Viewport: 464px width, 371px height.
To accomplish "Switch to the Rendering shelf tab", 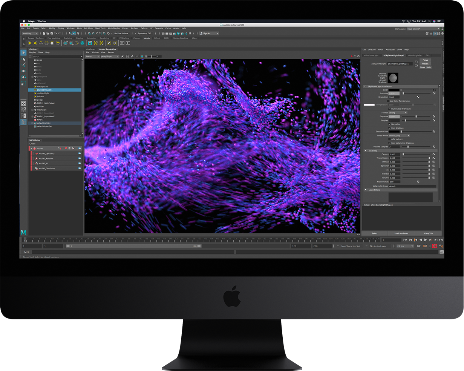I will (x=105, y=38).
